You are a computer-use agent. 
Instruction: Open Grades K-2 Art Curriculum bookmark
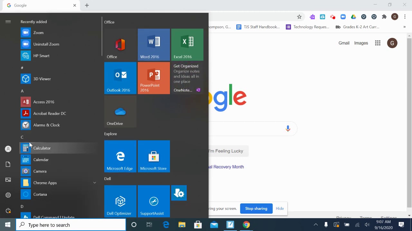pyautogui.click(x=357, y=27)
